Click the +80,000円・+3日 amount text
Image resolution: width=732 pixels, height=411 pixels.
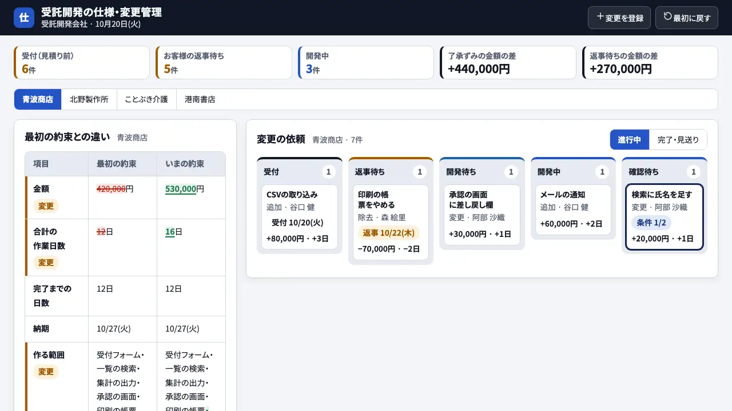(x=297, y=239)
